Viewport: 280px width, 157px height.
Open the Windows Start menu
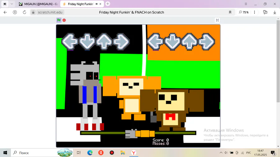coord(5,153)
